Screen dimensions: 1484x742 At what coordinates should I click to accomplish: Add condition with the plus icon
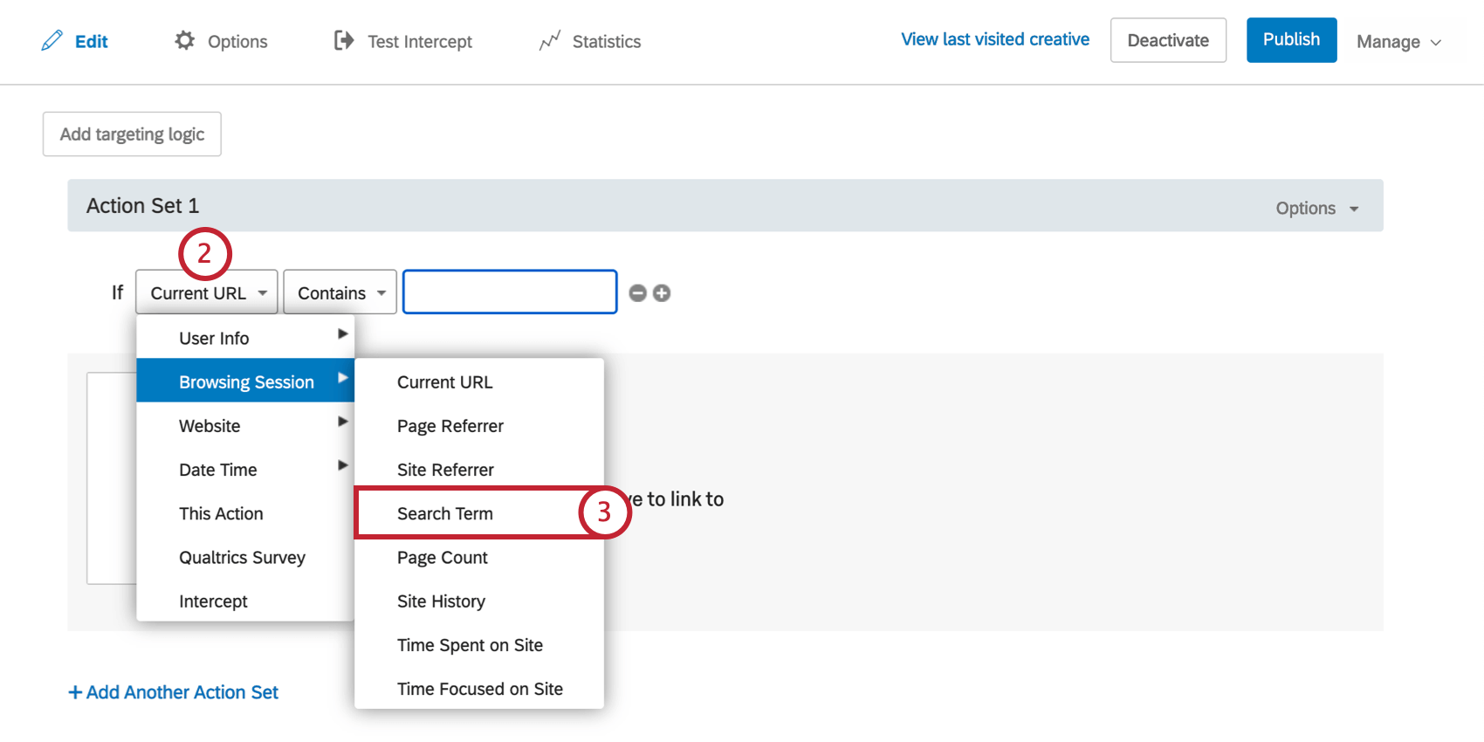click(x=662, y=293)
